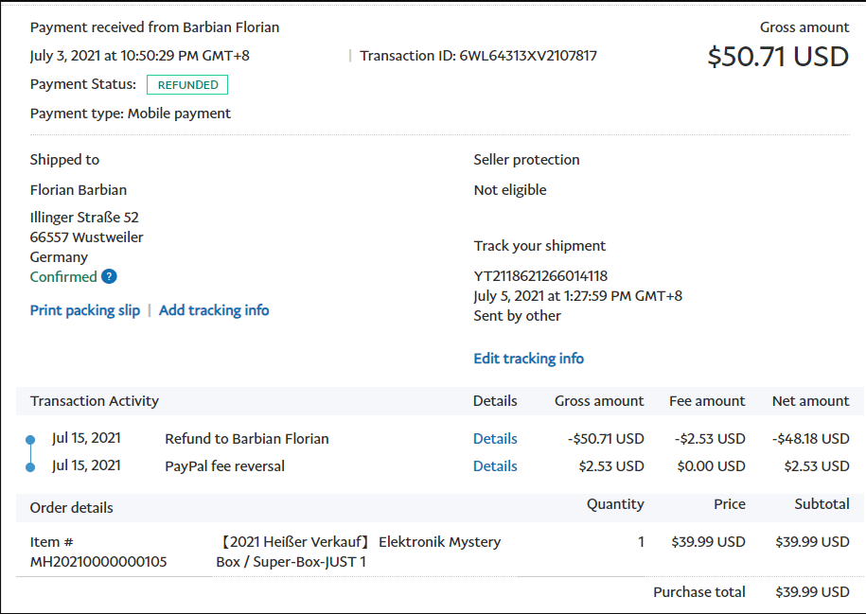Click the Illinger Straße 52 address line
This screenshot has width=866, height=614.
pos(84,218)
